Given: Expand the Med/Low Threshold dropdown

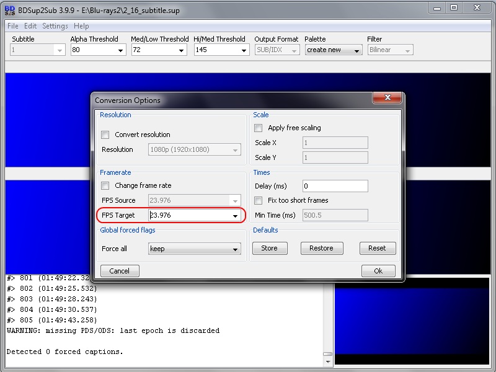Looking at the screenshot, I should 181,50.
